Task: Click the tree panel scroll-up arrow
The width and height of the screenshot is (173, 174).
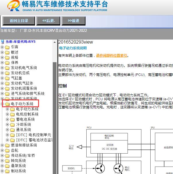Action: pos(55,42)
